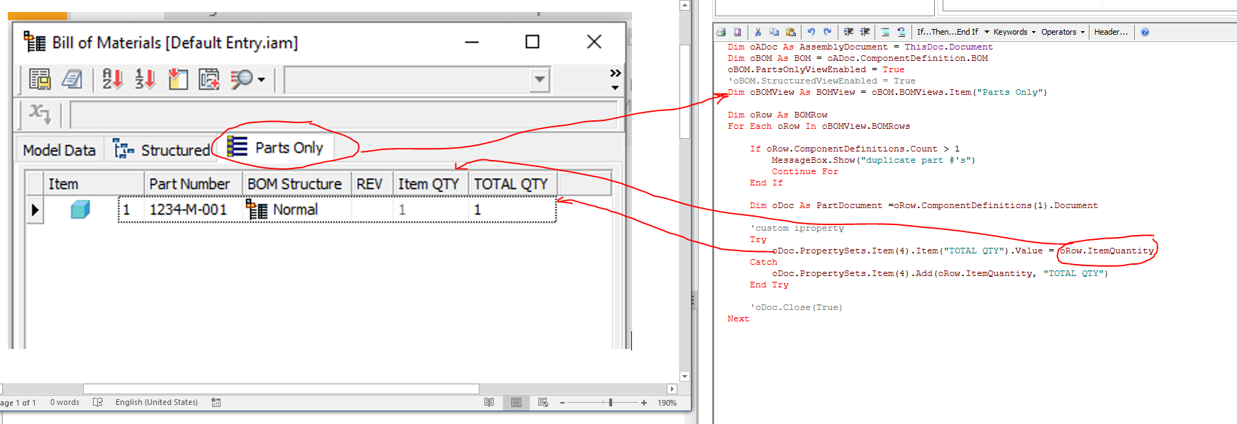Click the row selector arrow for row 1
The width and height of the screenshot is (1237, 424).
(x=35, y=210)
